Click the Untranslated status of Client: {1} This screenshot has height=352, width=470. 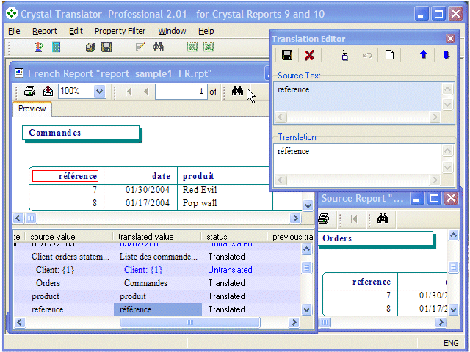pyautogui.click(x=230, y=270)
